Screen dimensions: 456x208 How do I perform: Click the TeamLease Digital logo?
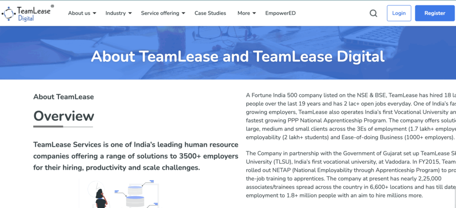click(x=28, y=13)
